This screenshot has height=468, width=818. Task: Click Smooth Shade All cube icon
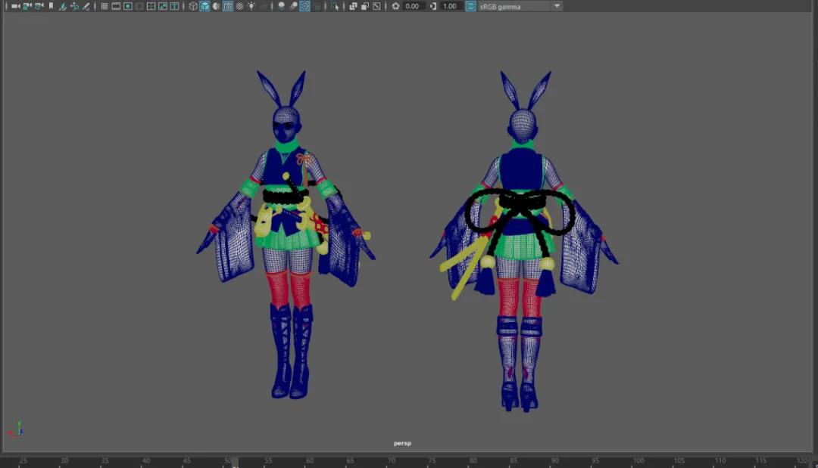pyautogui.click(x=204, y=6)
